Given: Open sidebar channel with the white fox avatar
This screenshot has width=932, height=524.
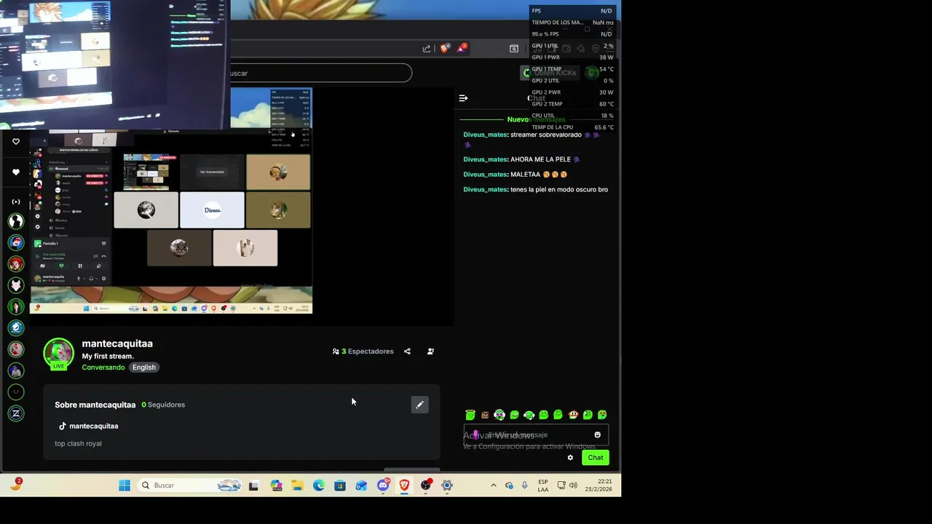Looking at the screenshot, I should [16, 285].
